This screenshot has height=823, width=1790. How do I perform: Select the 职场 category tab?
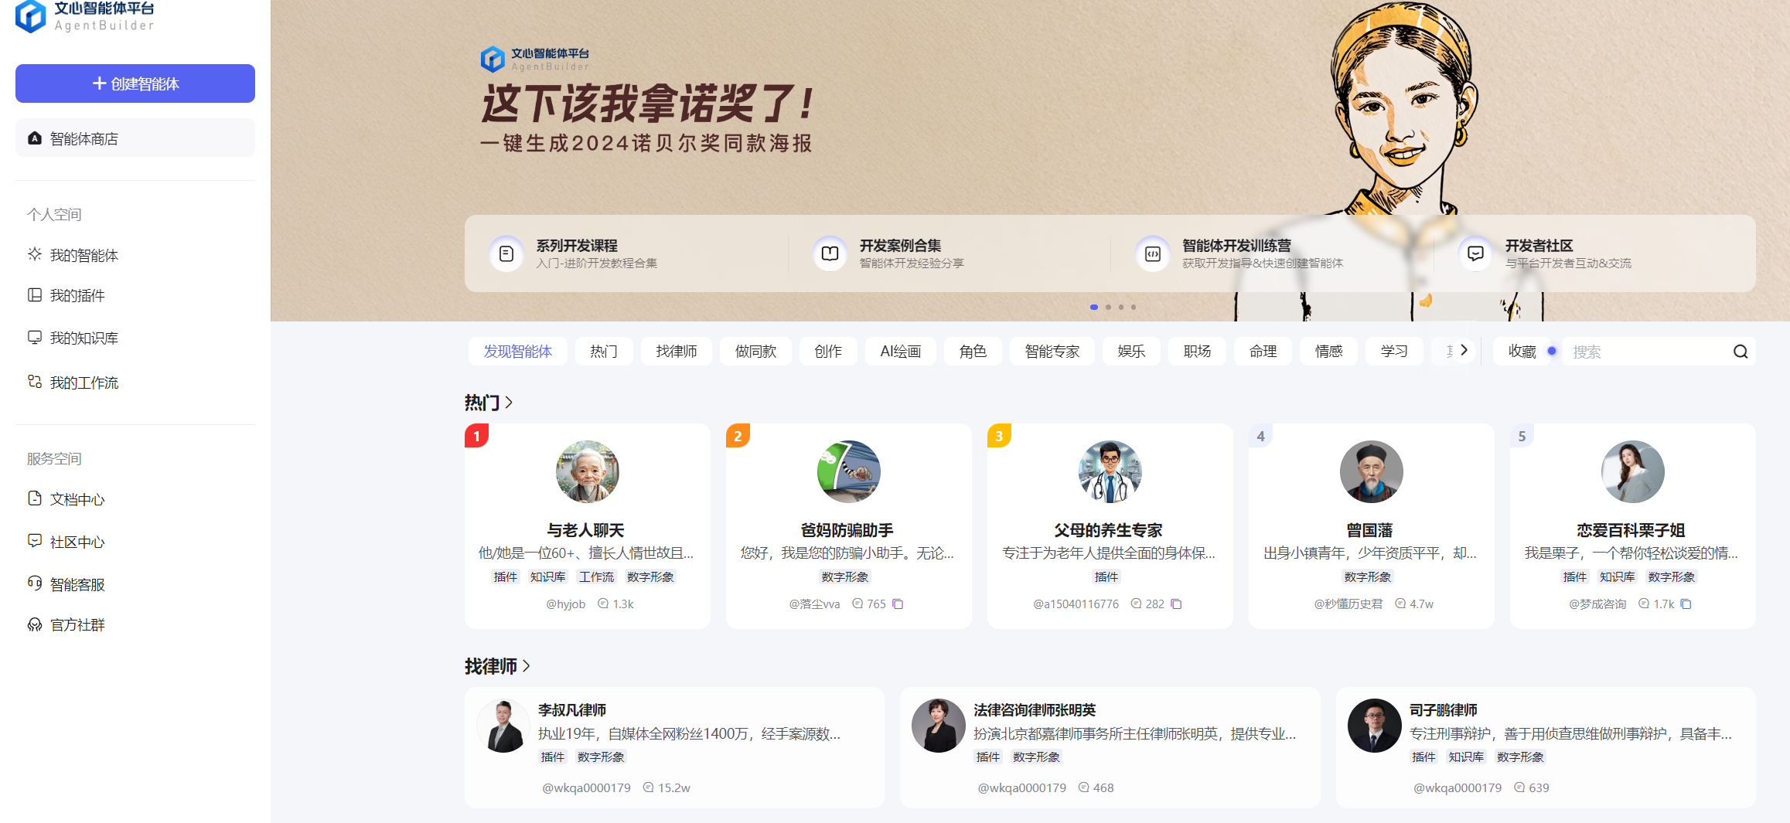tap(1197, 352)
